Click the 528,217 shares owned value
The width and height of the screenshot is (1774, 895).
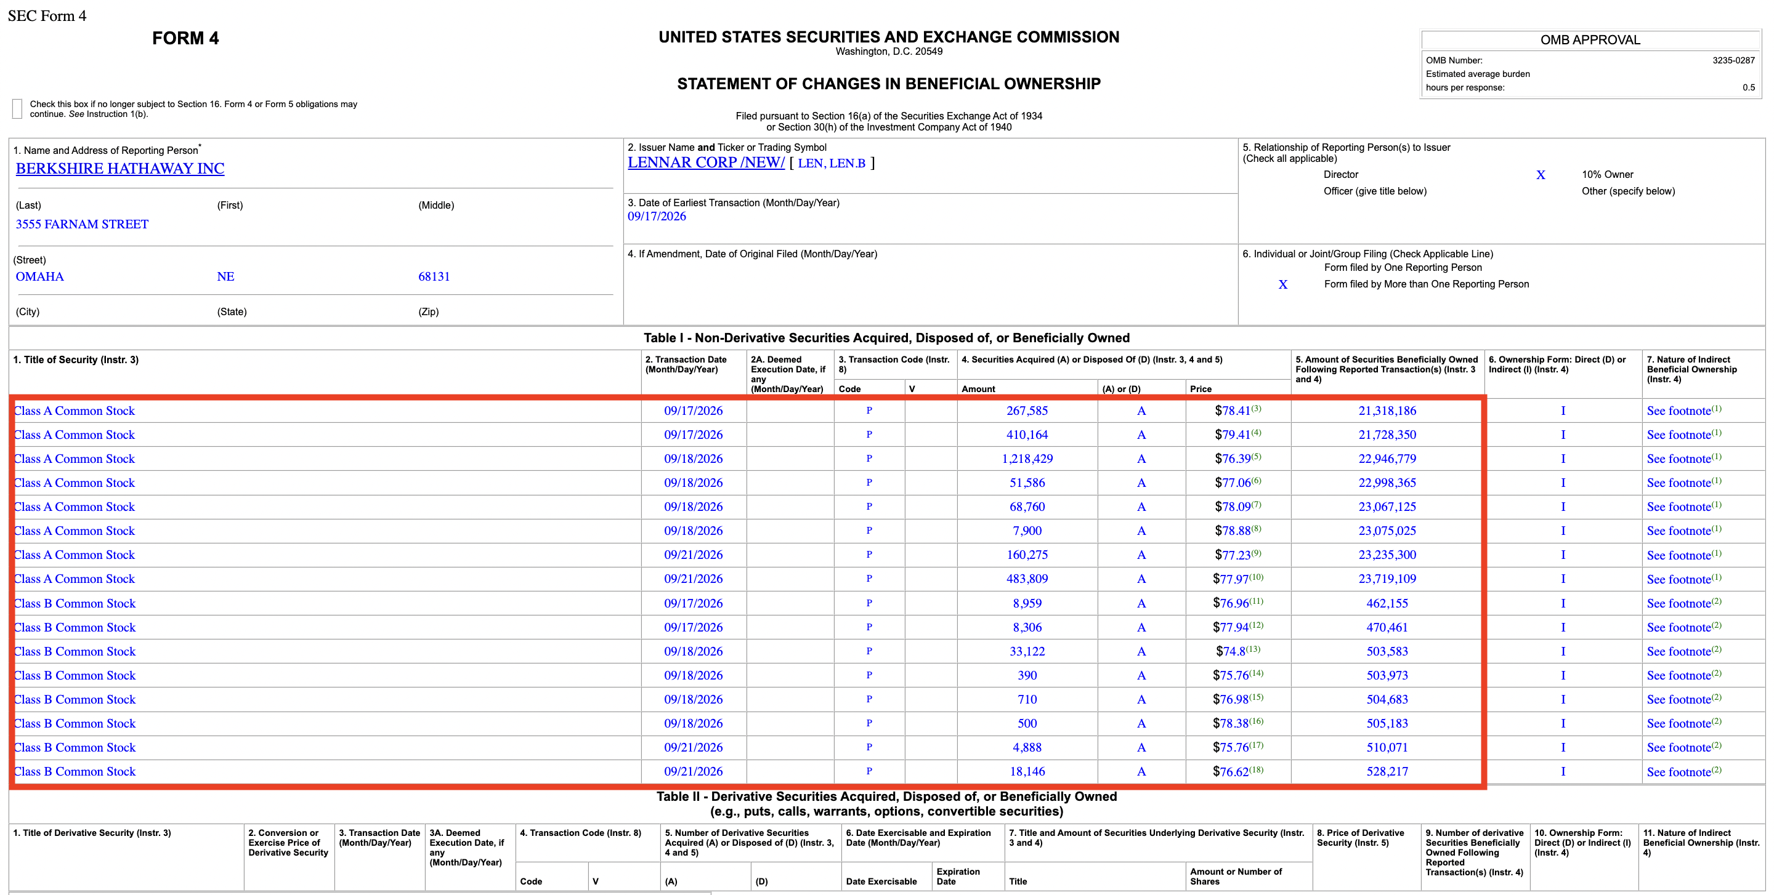pyautogui.click(x=1387, y=772)
